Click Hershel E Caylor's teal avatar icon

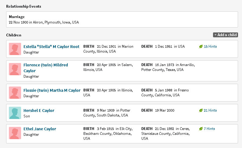15,113
